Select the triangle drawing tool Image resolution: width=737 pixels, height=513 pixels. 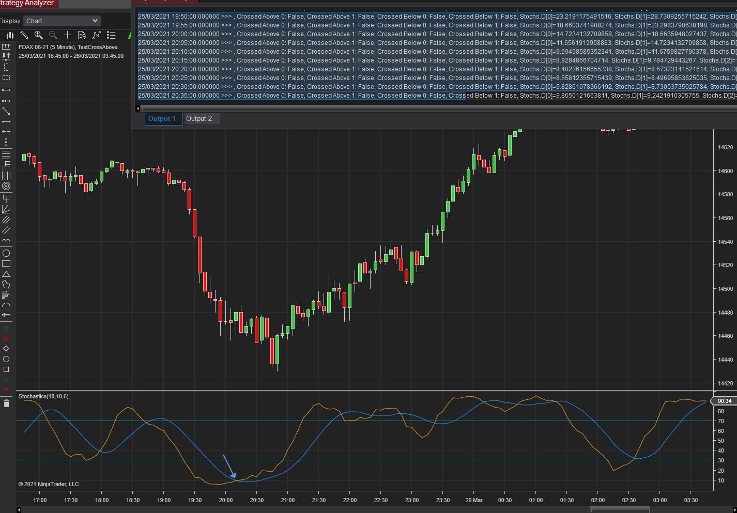point(6,274)
